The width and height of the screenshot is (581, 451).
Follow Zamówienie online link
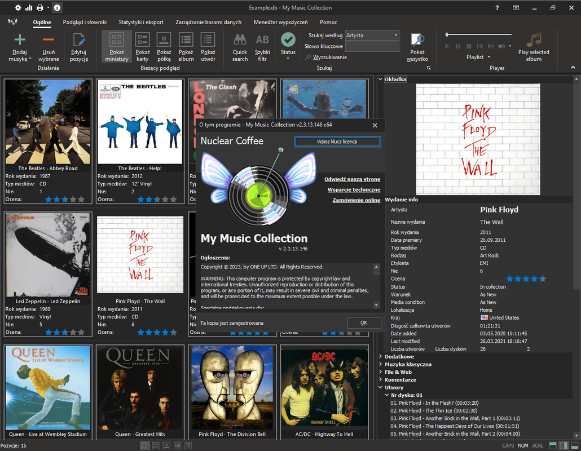click(356, 200)
